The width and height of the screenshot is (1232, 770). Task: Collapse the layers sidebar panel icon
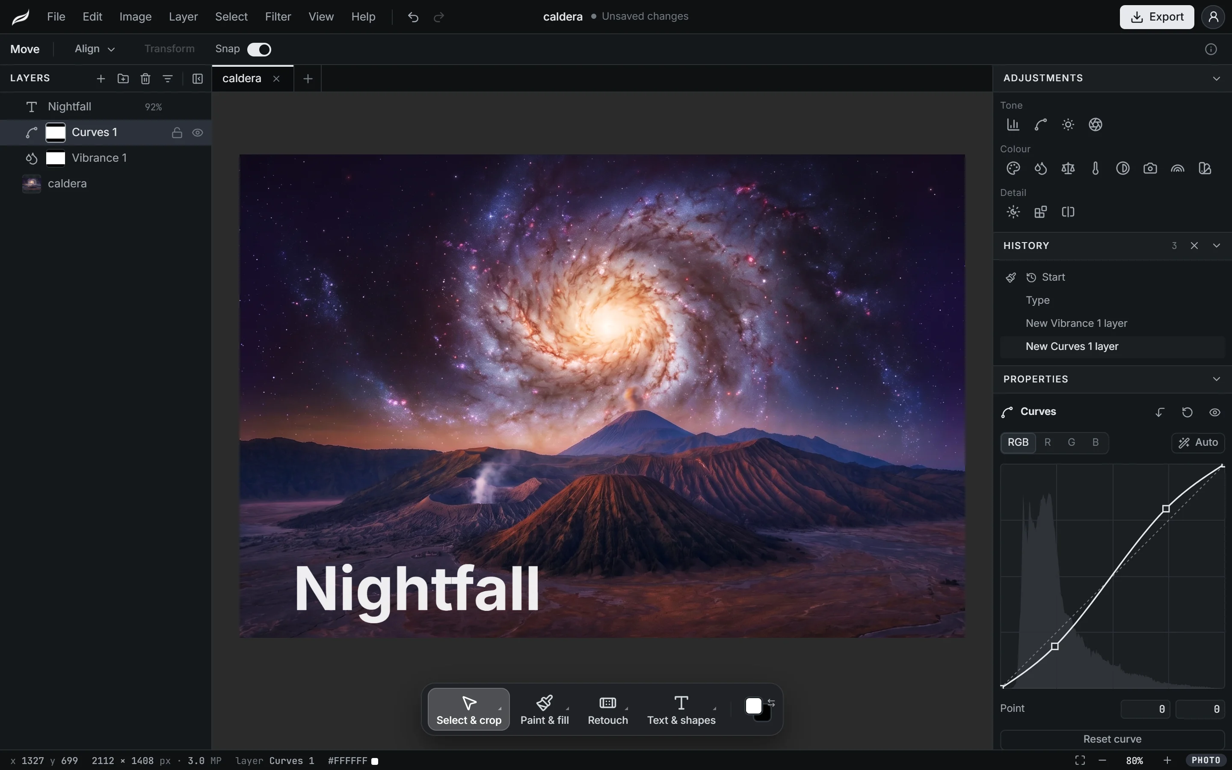(198, 78)
